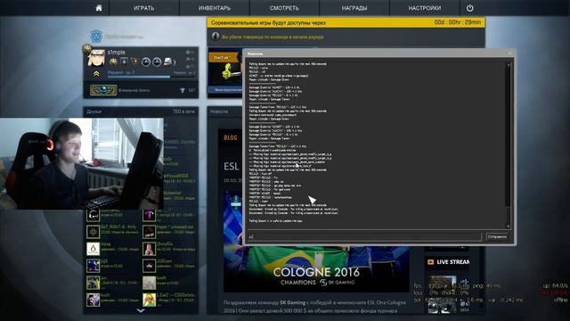Click the power quit icon

pyautogui.click(x=469, y=8)
